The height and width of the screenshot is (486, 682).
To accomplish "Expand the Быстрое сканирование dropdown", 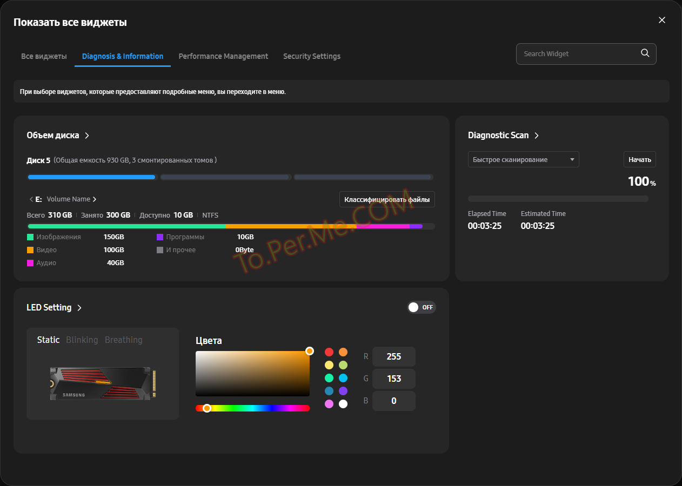I will [523, 159].
